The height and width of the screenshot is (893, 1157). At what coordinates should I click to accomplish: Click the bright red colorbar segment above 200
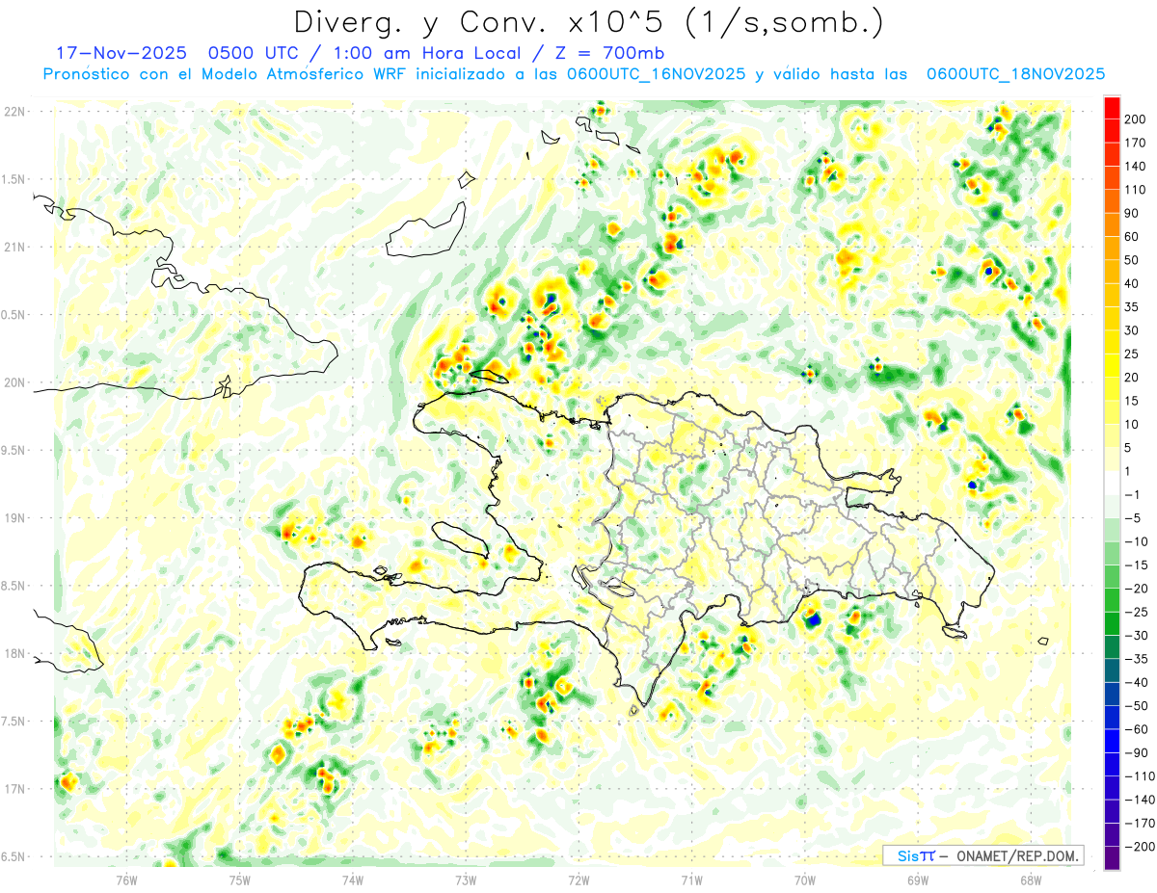(x=1112, y=107)
